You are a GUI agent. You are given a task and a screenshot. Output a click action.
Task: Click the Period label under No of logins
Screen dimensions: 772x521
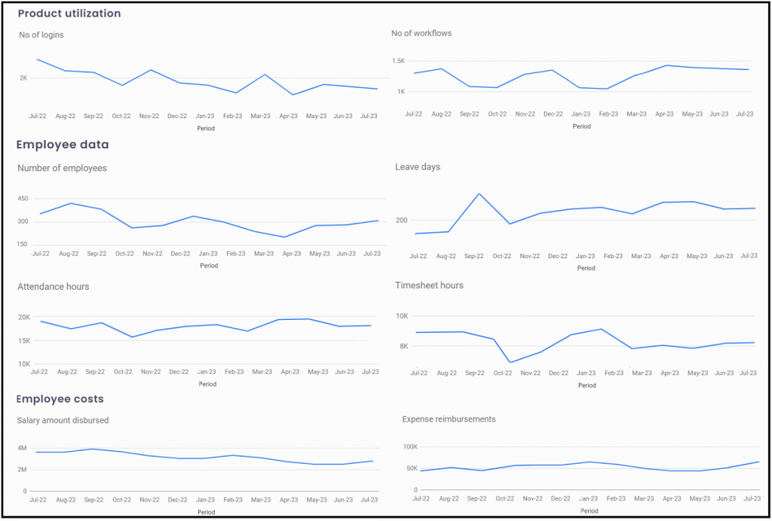(x=207, y=129)
